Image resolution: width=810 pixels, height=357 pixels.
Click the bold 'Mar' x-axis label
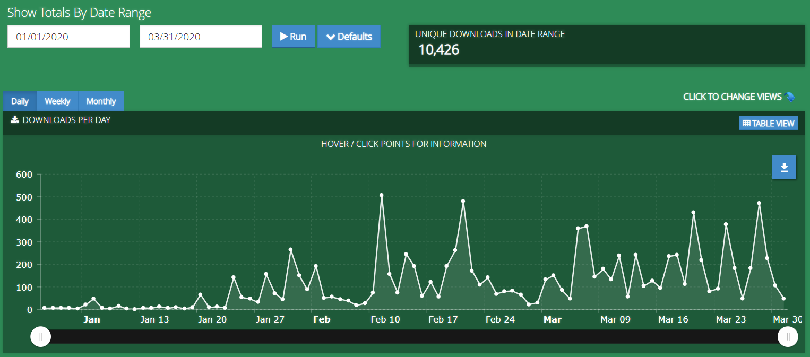click(553, 319)
